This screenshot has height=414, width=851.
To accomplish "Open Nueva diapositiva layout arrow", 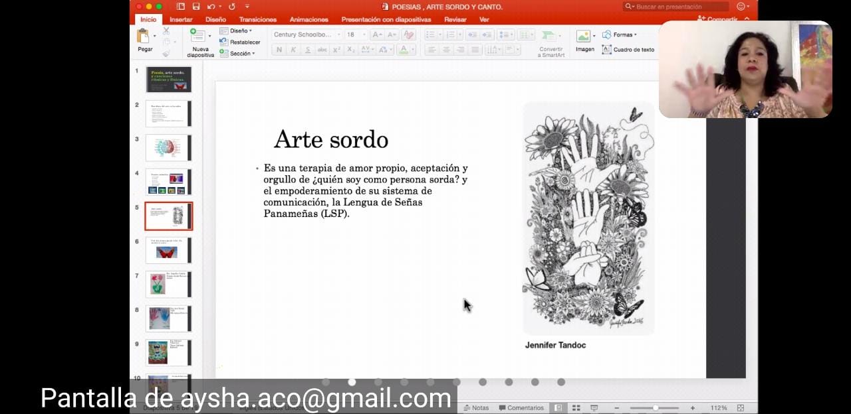I will click(x=210, y=36).
